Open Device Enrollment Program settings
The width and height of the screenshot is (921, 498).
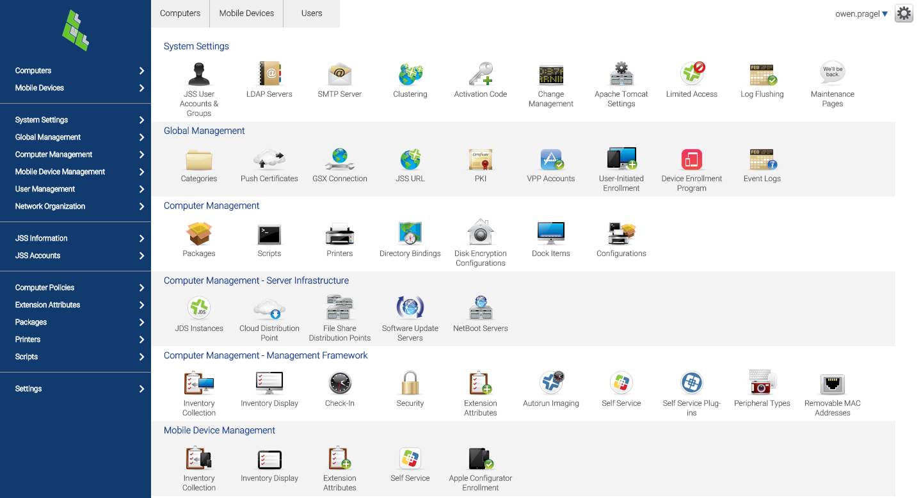coord(692,159)
